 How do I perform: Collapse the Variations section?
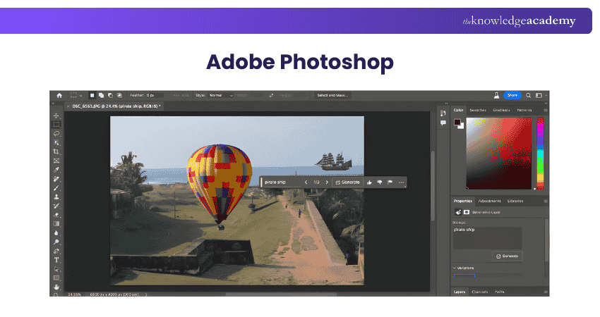pos(455,268)
